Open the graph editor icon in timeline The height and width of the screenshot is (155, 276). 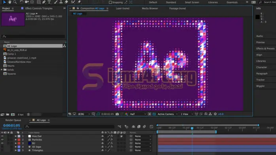(151, 127)
